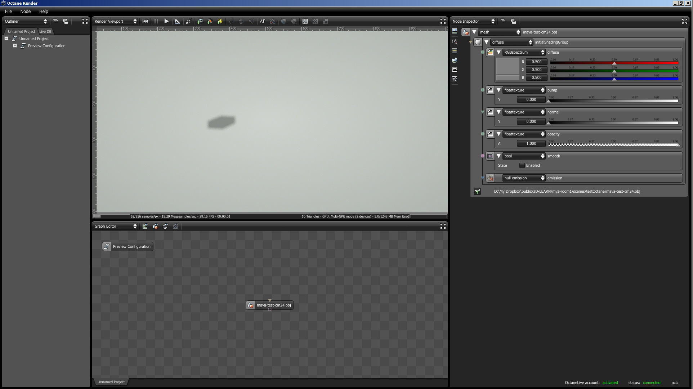Image resolution: width=693 pixels, height=389 pixels.
Task: Open the null emission dropdown
Action: tap(524, 178)
